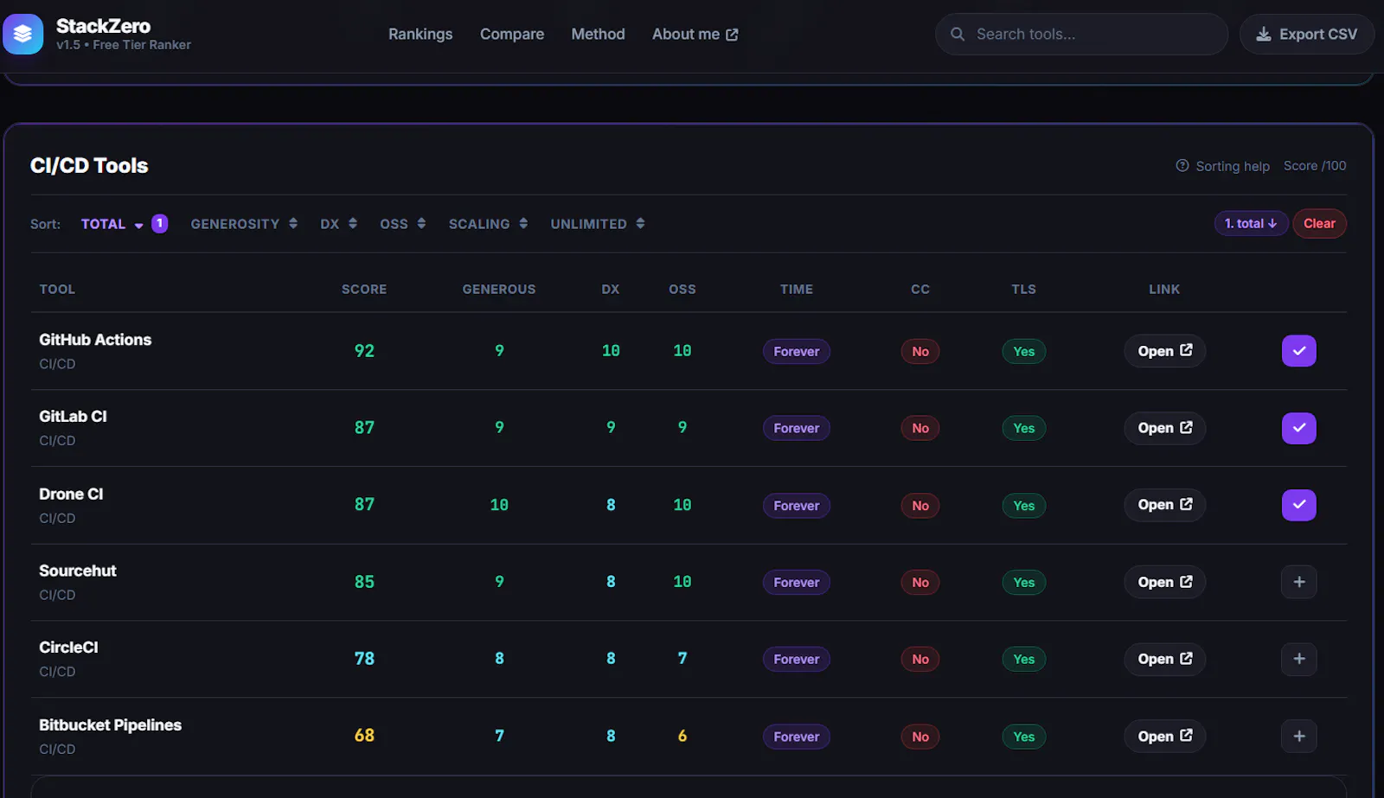Open the About me nav link

[x=695, y=34]
